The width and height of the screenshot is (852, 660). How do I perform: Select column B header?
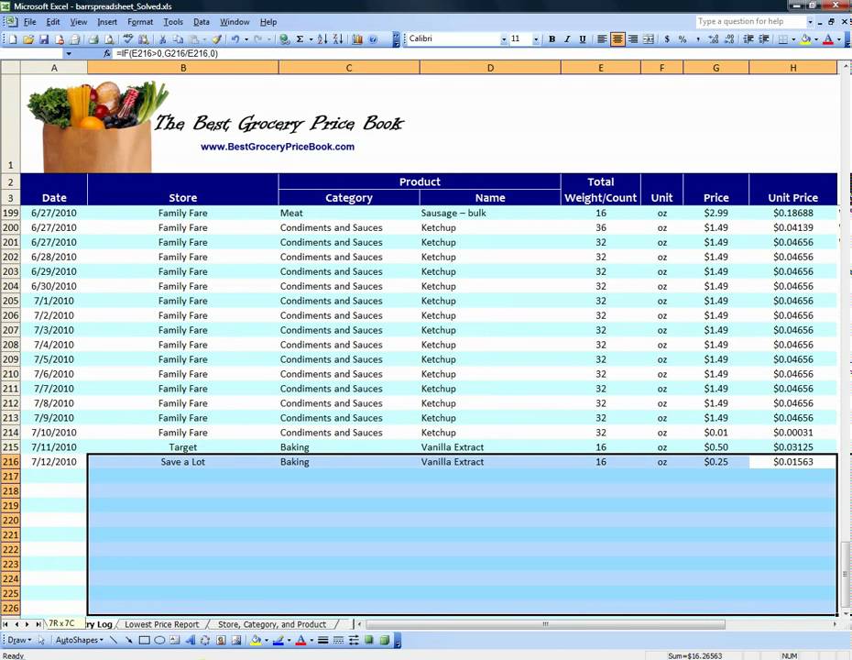(183, 68)
